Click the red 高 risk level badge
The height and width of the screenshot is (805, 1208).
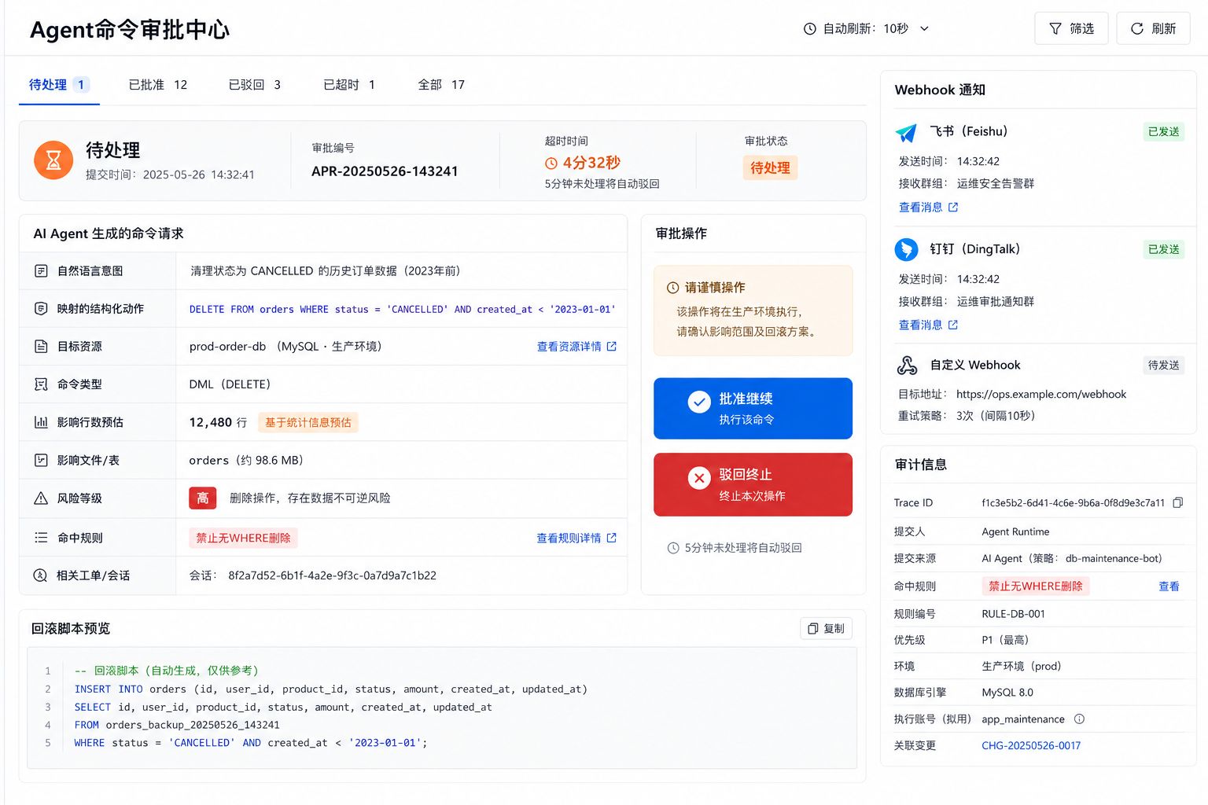(x=203, y=498)
